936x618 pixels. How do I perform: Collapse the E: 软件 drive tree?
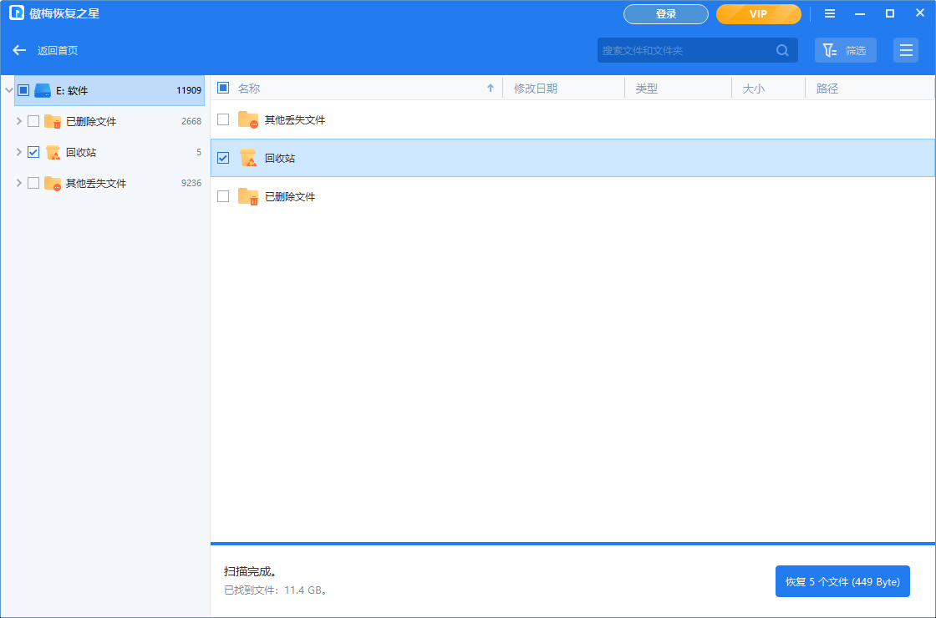click(8, 90)
